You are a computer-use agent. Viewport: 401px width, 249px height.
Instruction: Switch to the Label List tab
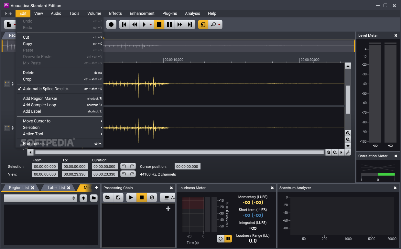tap(56, 188)
